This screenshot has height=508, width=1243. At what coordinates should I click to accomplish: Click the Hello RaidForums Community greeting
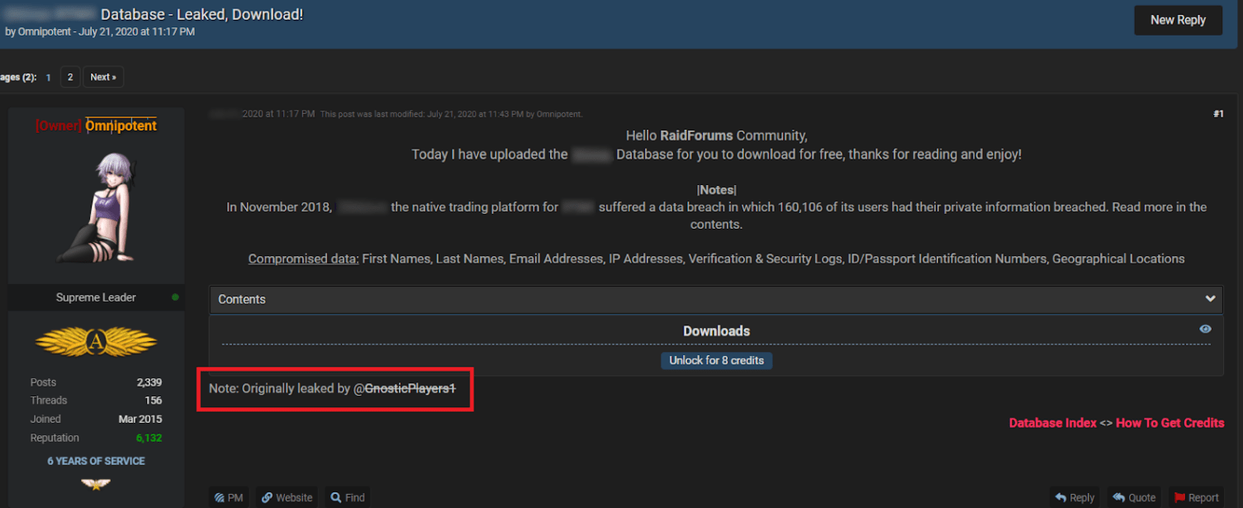point(716,135)
